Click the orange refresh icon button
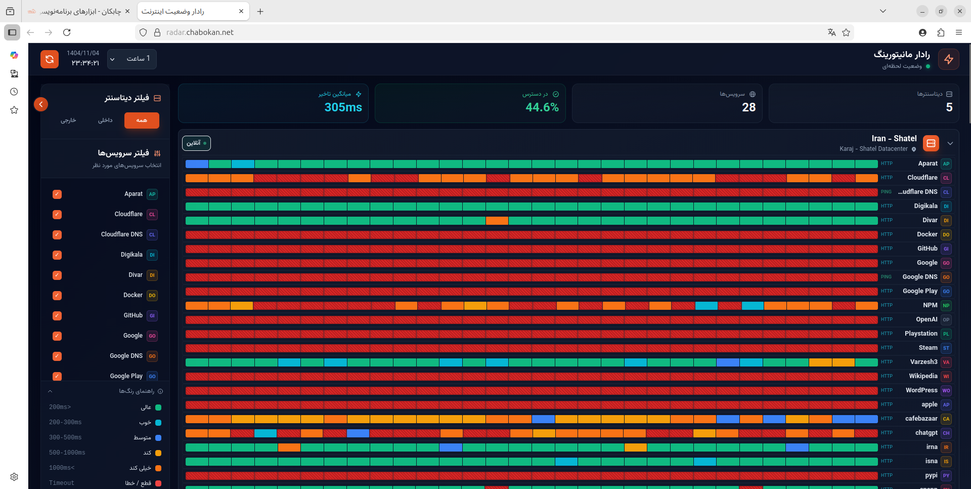Screen dimensions: 971x489 pos(50,59)
